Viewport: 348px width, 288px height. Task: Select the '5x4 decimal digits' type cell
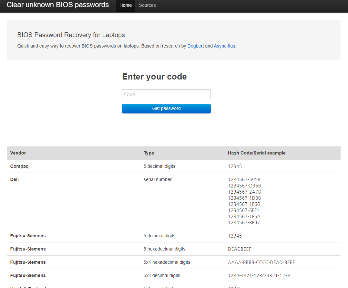[x=162, y=275]
